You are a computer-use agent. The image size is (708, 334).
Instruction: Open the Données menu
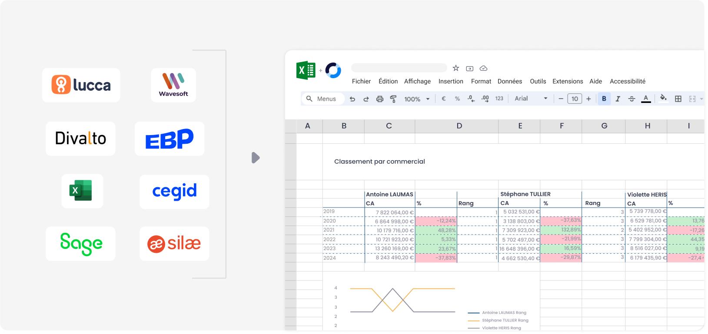click(510, 81)
